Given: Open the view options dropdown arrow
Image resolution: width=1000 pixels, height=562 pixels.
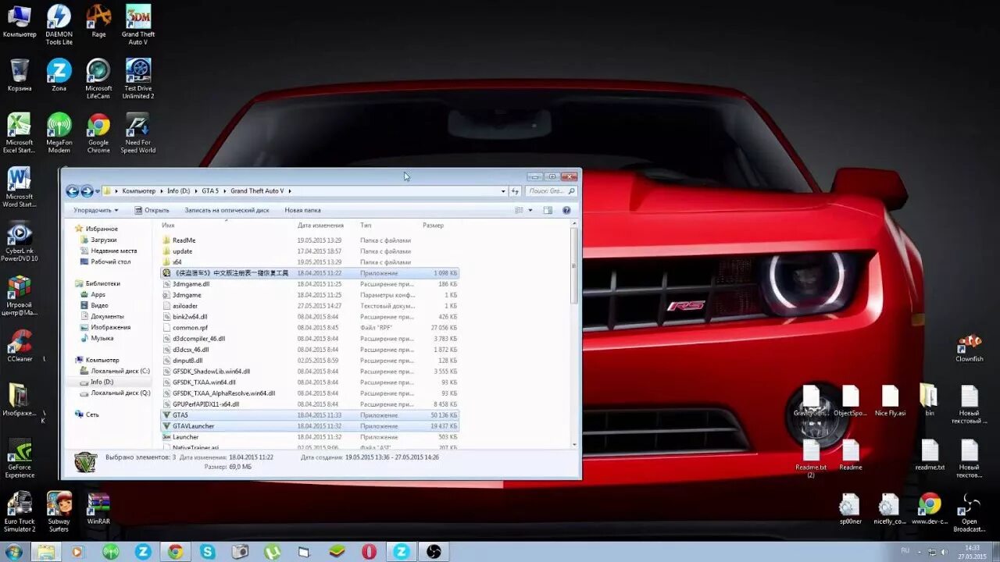Looking at the screenshot, I should point(530,210).
